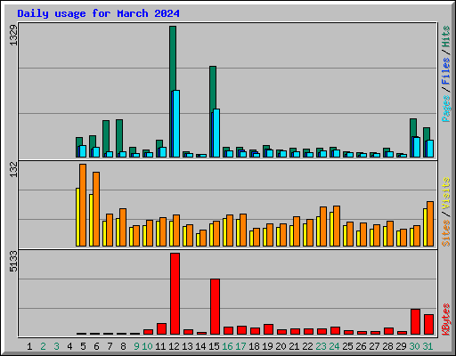
Task: Click green weekend day label 31
Action: click(427, 346)
